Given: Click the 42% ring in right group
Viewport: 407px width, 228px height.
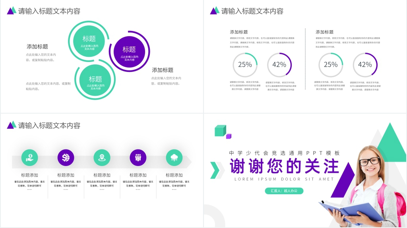Looking at the screenshot, I should pyautogui.click(x=365, y=65).
